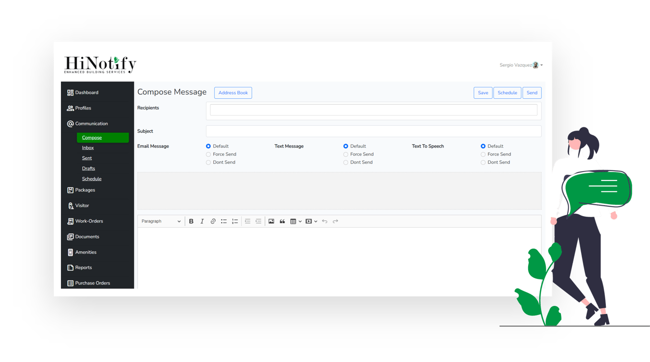The width and height of the screenshot is (650, 362).
Task: Select Force Send for Text To Speech
Action: [x=483, y=154]
